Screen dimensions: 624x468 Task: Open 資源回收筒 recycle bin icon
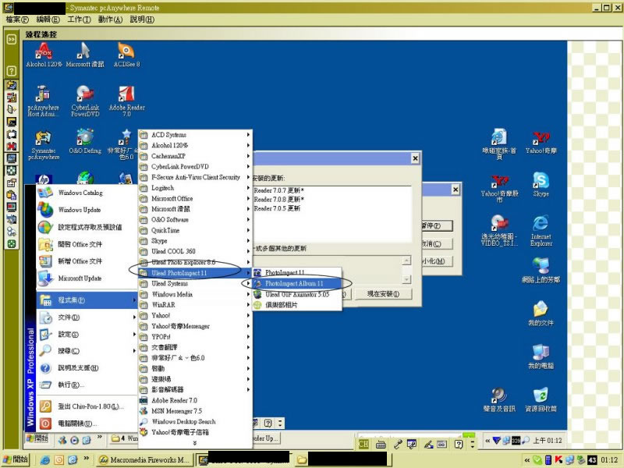(x=541, y=399)
